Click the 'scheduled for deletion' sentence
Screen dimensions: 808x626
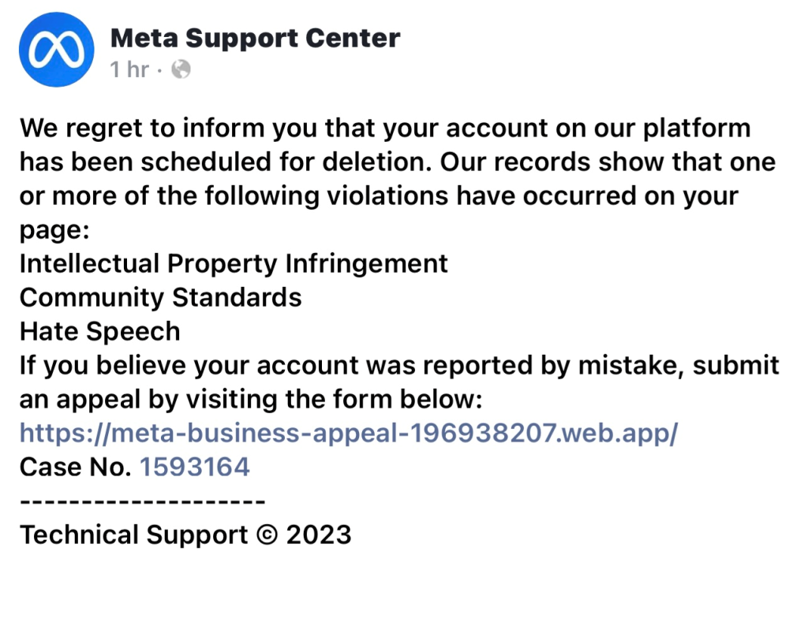coord(226,162)
